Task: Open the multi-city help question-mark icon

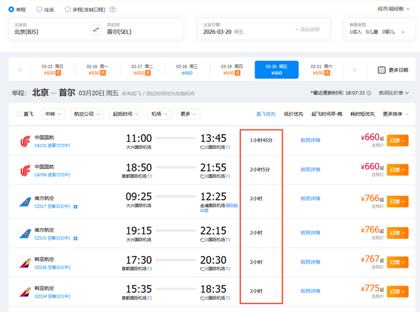Action: point(113,9)
